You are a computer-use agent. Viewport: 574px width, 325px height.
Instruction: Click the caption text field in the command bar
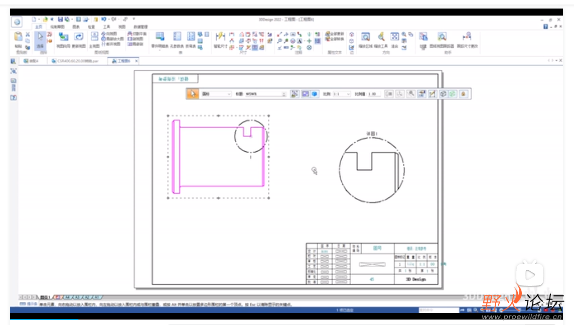pos(265,94)
